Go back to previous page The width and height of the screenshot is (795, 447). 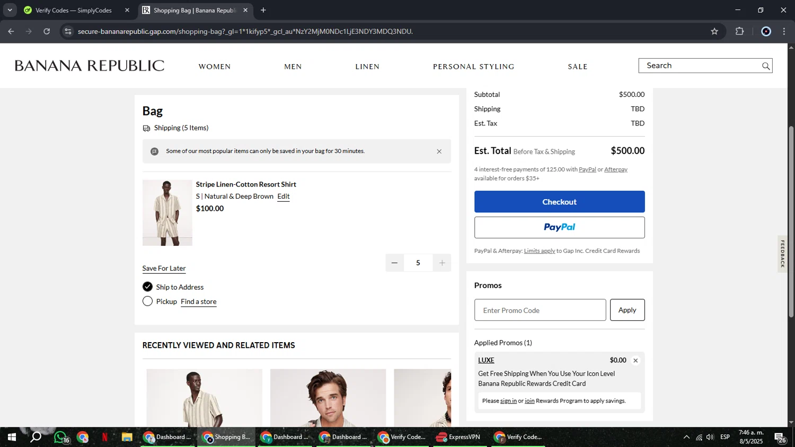tap(11, 31)
